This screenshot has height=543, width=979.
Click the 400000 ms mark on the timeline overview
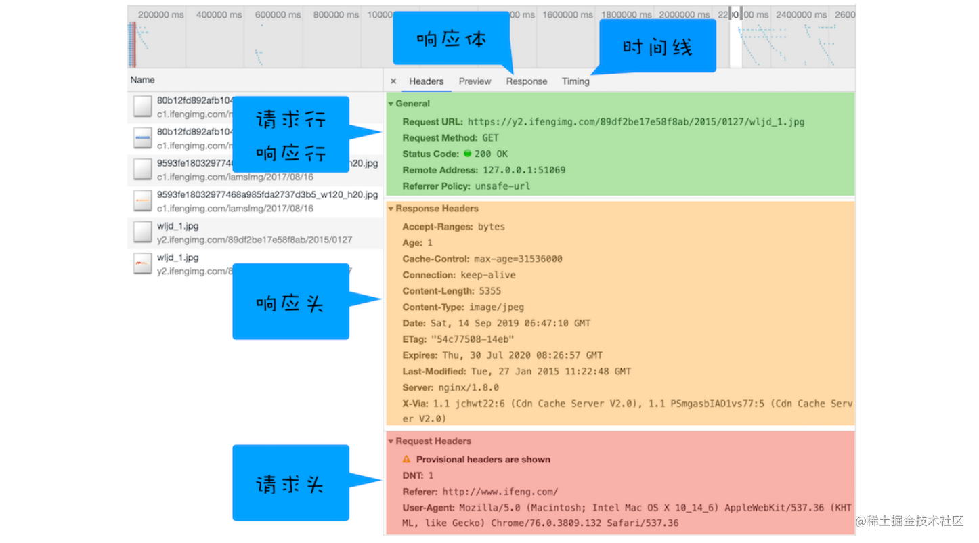[x=219, y=14]
